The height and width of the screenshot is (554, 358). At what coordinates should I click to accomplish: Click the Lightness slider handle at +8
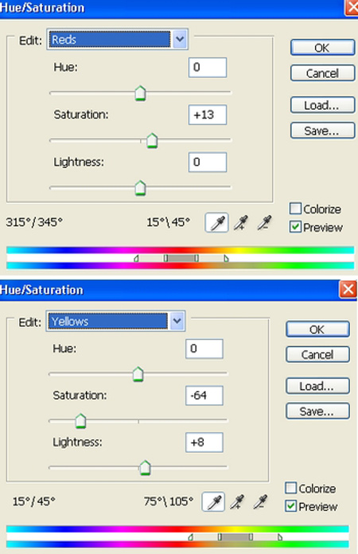pos(145,467)
